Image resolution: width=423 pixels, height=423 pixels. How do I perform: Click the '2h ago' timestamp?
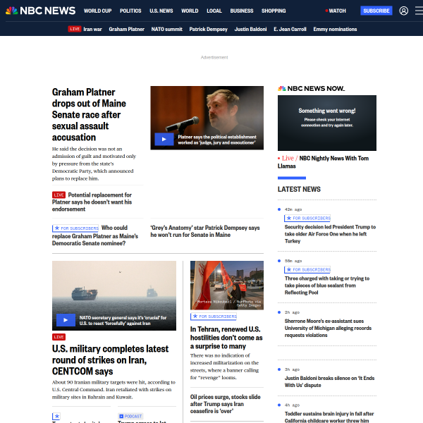tap(292, 312)
